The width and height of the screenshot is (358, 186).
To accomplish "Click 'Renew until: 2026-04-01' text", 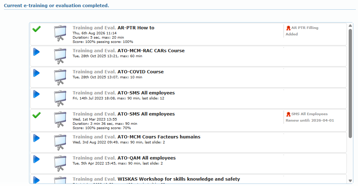I will tap(310, 120).
